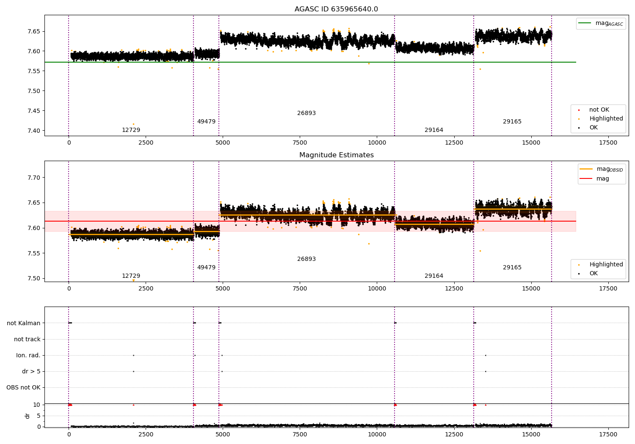Click the 17500 x-tick under the AGASC plot
This screenshot has height=444, width=635.
pyautogui.click(x=608, y=143)
